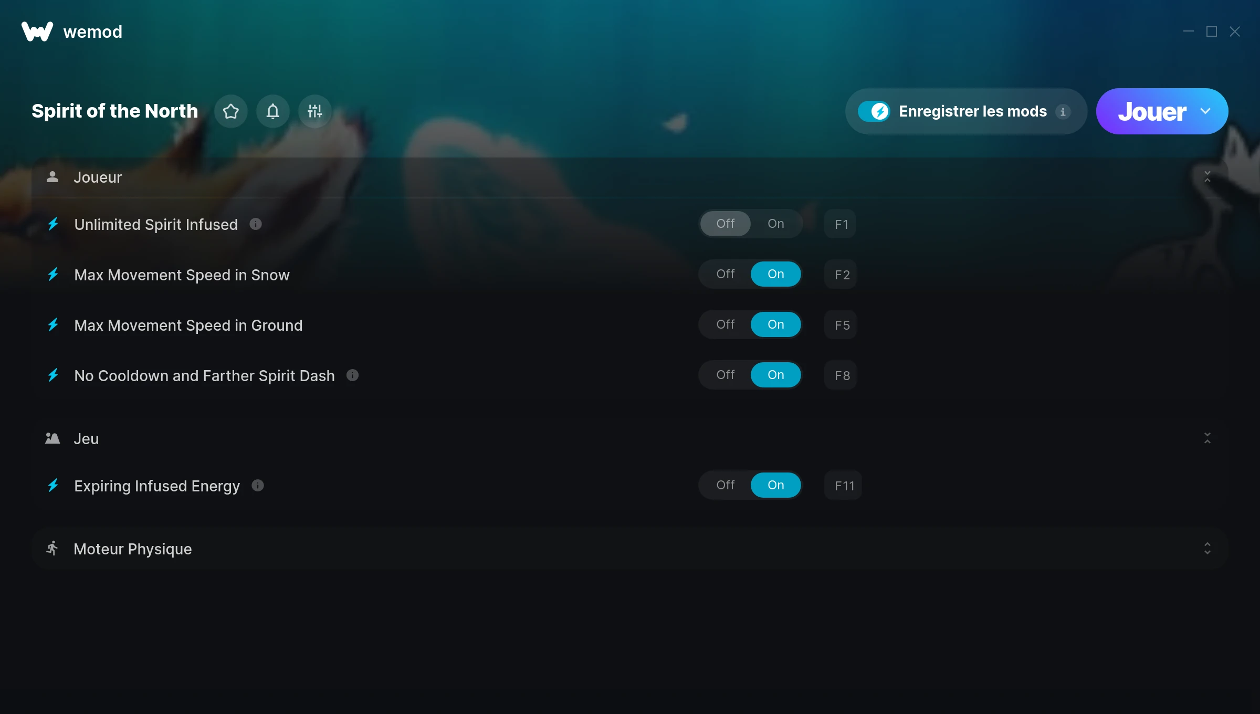The height and width of the screenshot is (714, 1260).
Task: Show info for No Cooldown Spirit Dash
Action: pyautogui.click(x=353, y=375)
